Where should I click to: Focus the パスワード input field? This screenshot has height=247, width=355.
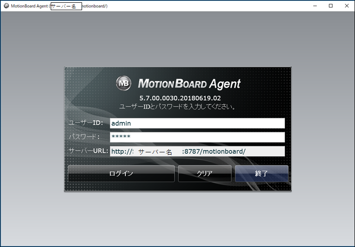coord(197,137)
